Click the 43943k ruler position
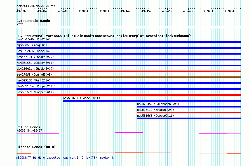Screen dimensions: 249x166 [105, 11]
